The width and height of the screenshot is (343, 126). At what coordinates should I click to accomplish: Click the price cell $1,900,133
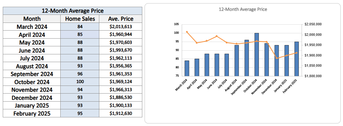[121, 106]
